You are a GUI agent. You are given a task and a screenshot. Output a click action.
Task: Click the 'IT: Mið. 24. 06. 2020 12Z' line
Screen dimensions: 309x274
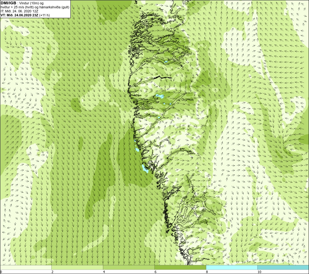pyautogui.click(x=19, y=11)
